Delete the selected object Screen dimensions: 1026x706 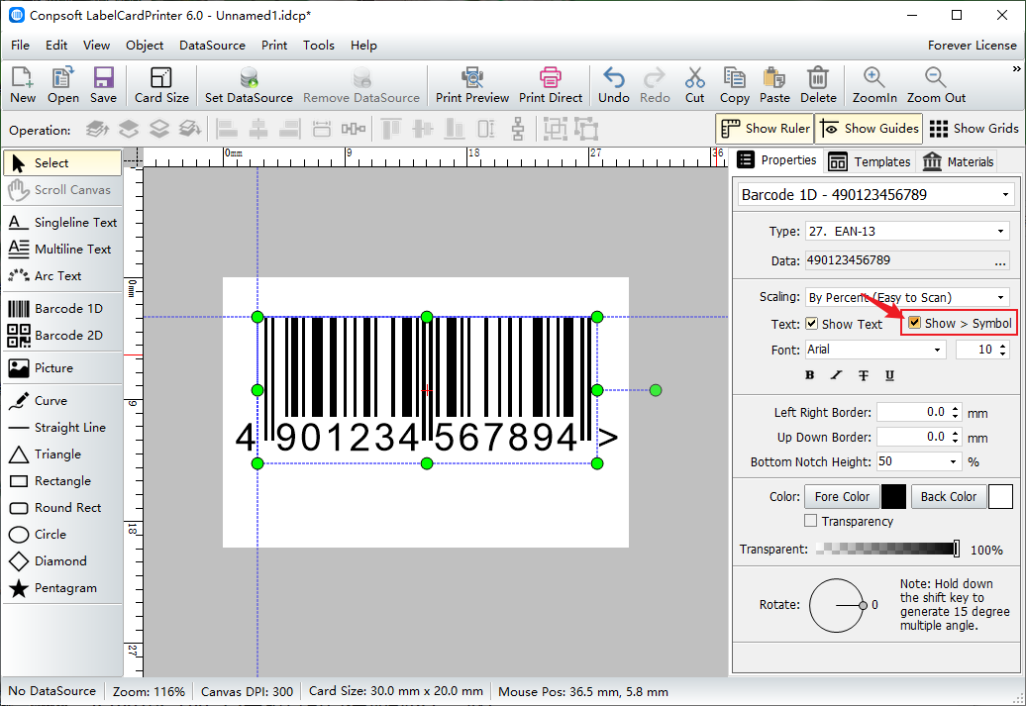pos(818,85)
